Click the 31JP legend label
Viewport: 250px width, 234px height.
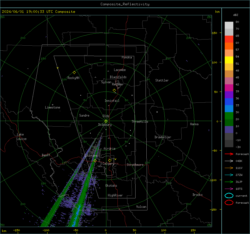239,182
